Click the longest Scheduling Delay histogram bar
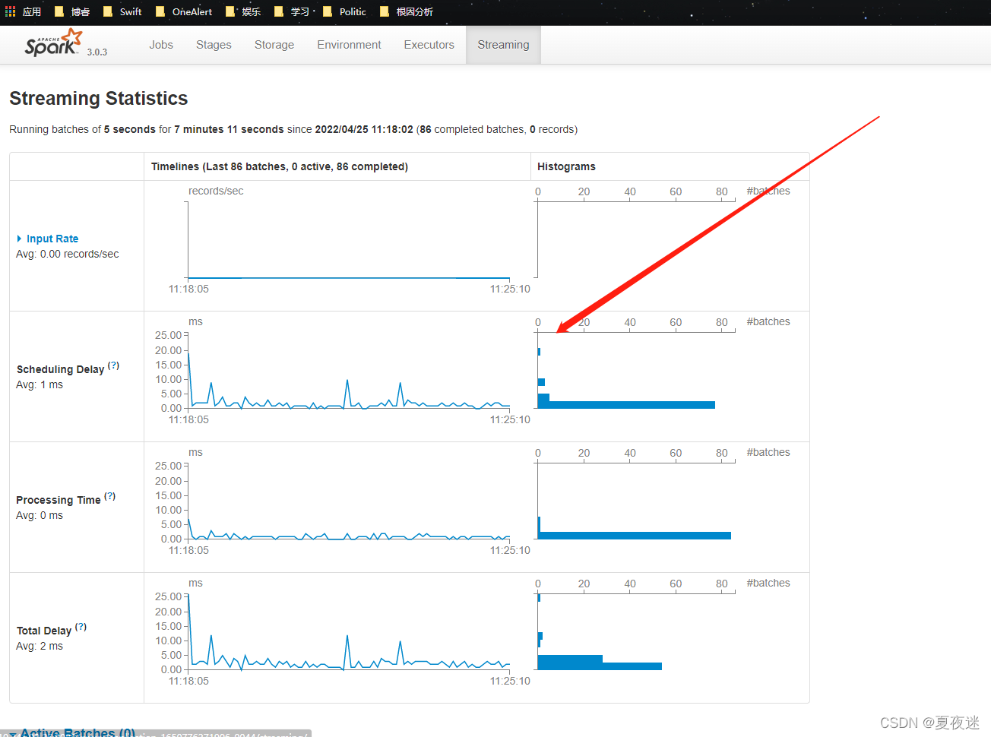The height and width of the screenshot is (737, 991). point(626,405)
